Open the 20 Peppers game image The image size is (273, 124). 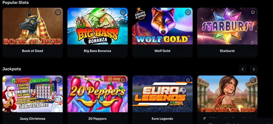click(98, 94)
